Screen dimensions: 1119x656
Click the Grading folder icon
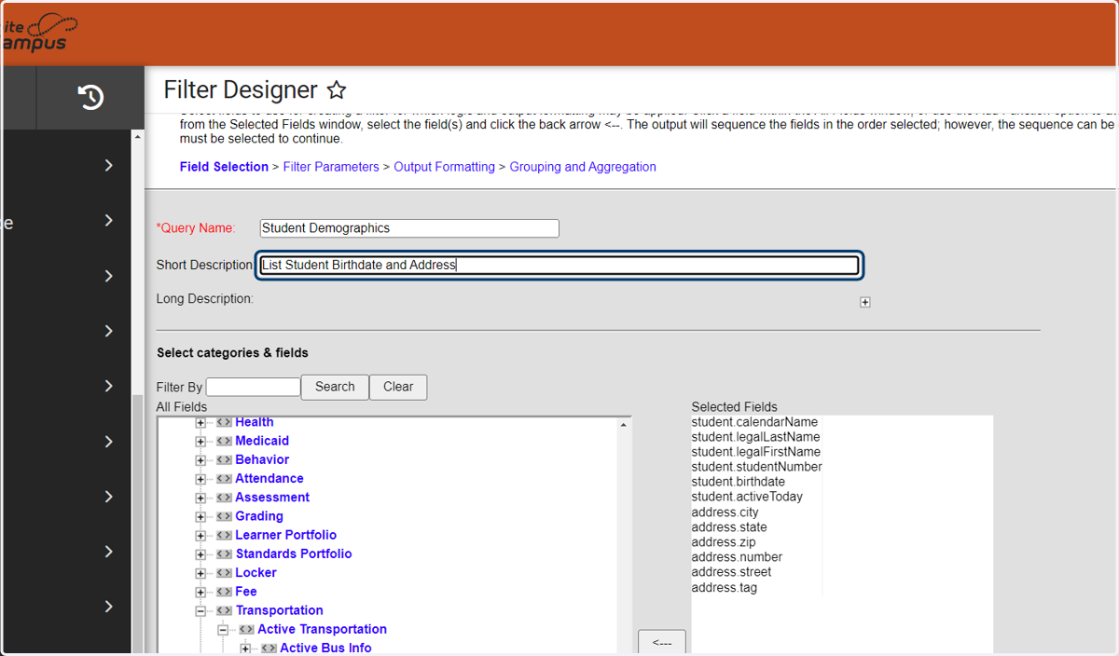point(224,516)
